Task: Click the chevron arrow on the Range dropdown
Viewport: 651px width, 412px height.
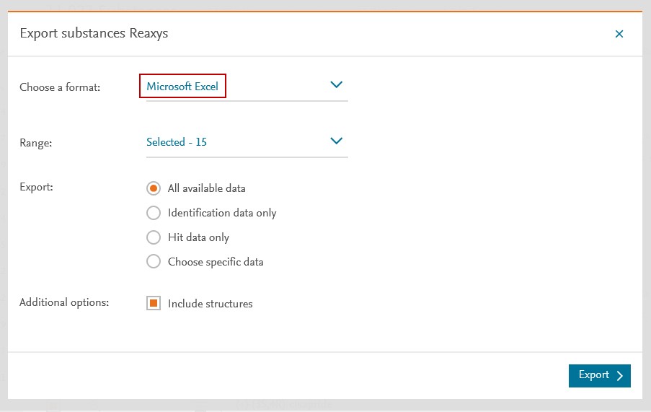Action: coord(336,141)
